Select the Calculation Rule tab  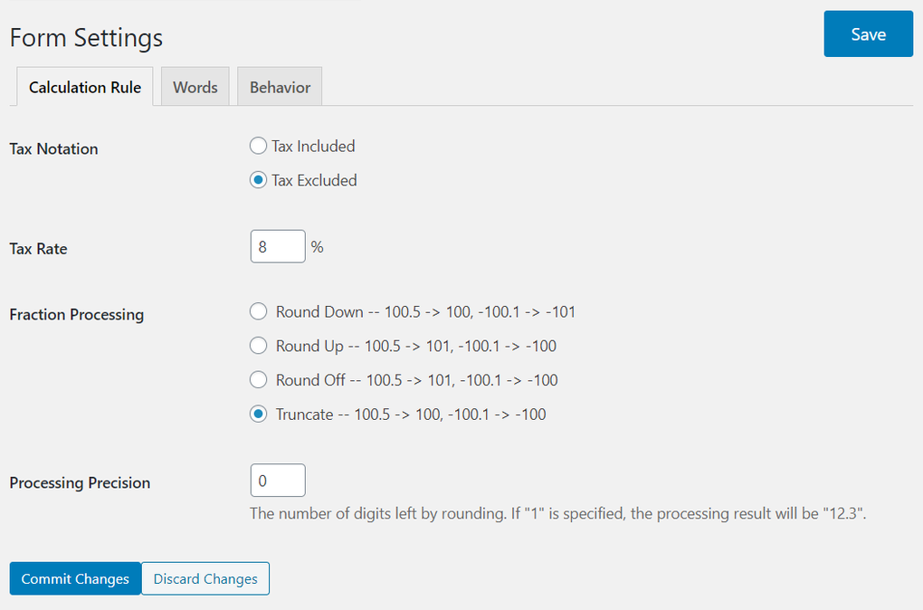[85, 87]
